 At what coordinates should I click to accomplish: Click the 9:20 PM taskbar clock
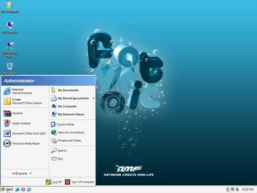(x=248, y=189)
